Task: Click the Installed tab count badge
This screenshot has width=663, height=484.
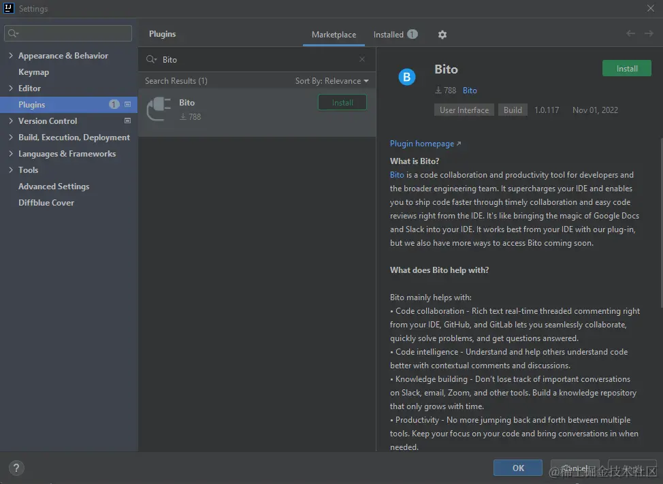Action: [413, 34]
